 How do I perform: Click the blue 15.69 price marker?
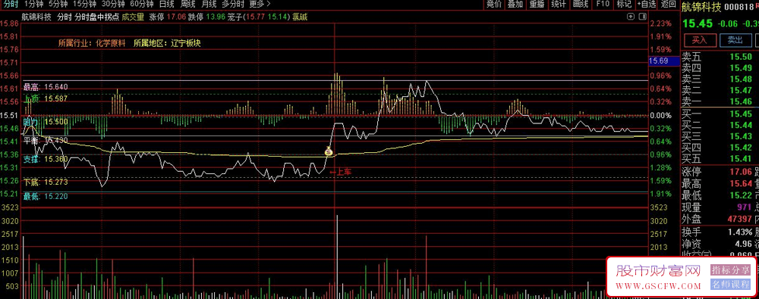pyautogui.click(x=658, y=61)
